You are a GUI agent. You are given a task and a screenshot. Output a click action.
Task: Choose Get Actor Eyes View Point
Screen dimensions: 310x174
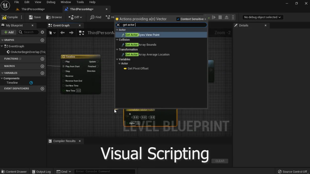[161, 35]
